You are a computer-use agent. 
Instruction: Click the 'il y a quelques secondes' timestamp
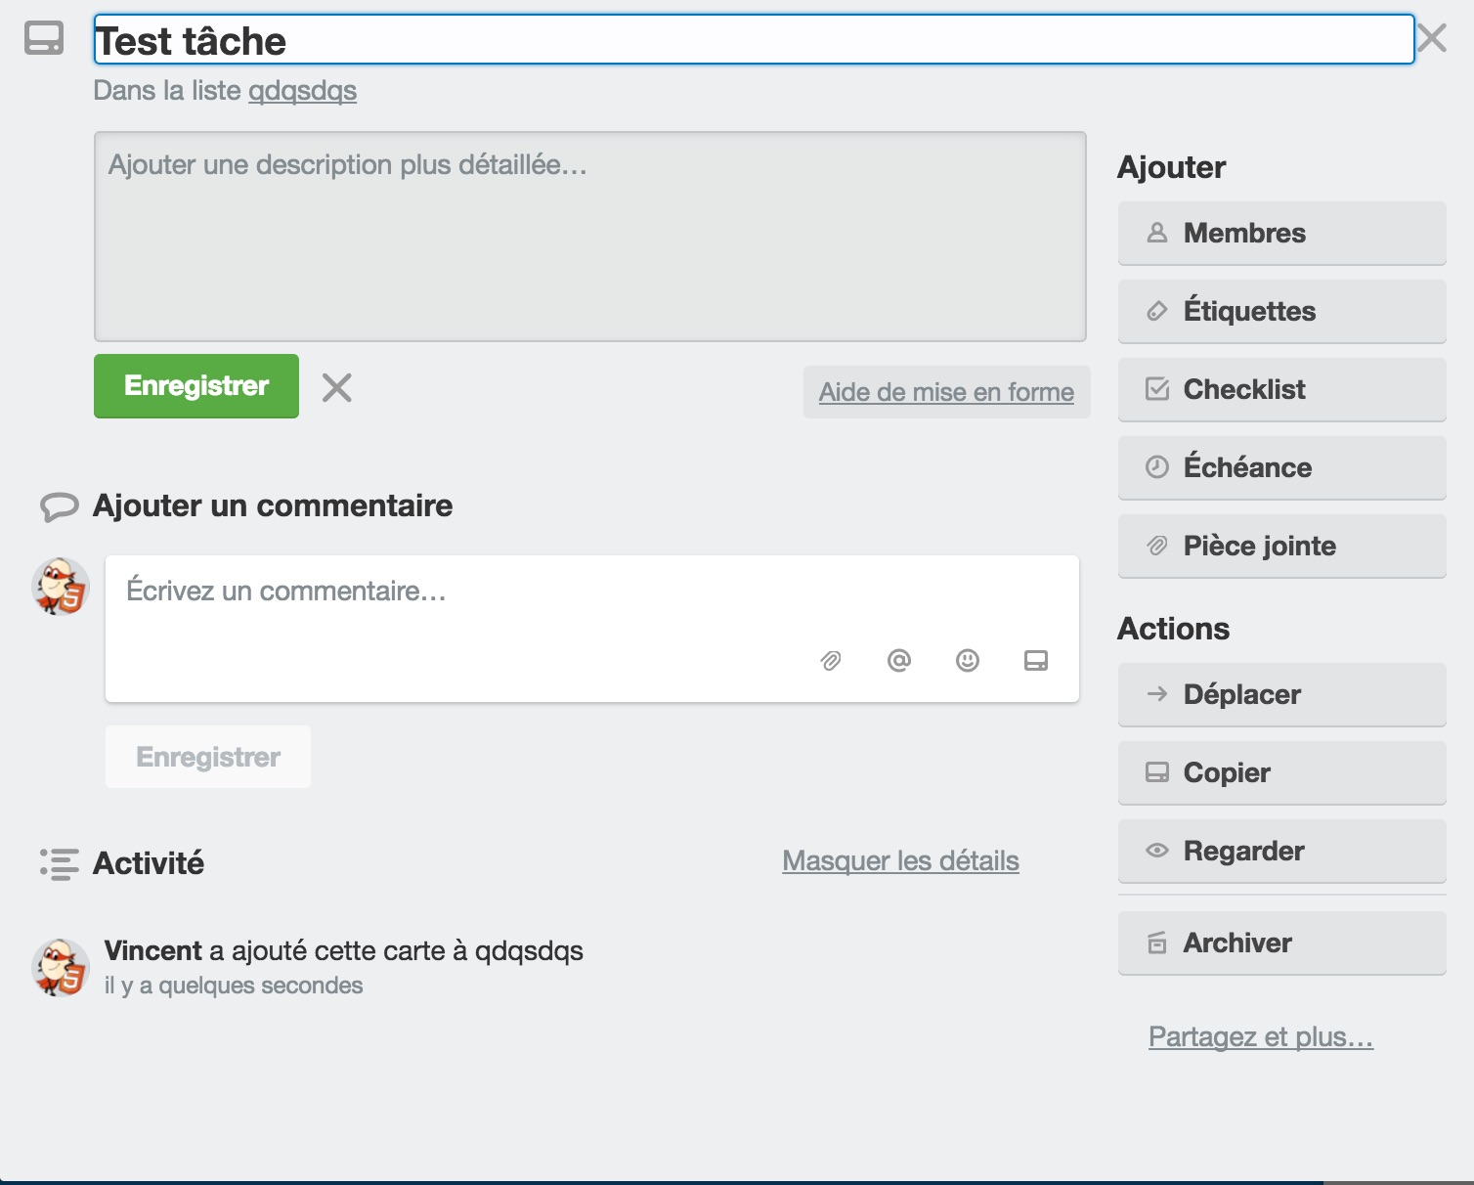(234, 986)
